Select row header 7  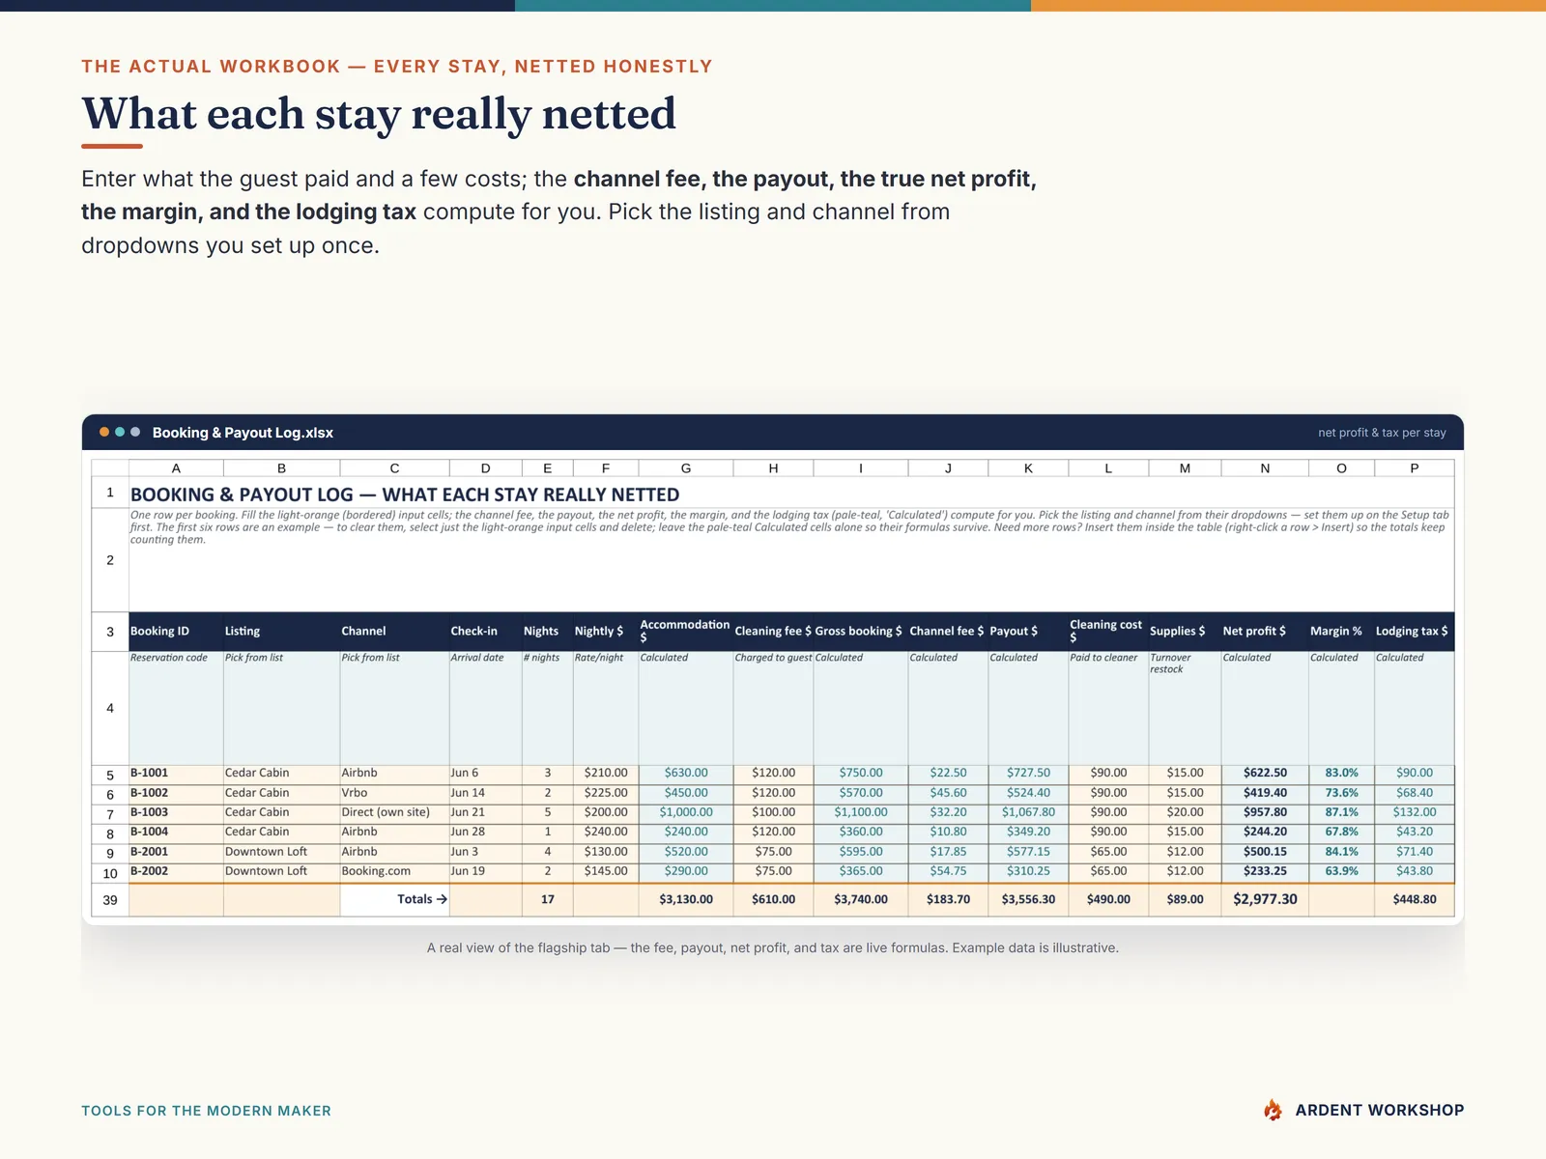coord(110,813)
